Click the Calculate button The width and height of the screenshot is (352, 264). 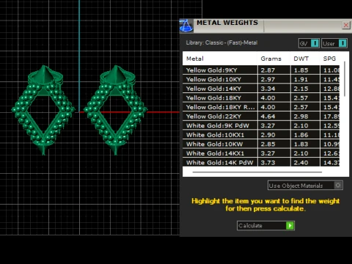pos(265,226)
